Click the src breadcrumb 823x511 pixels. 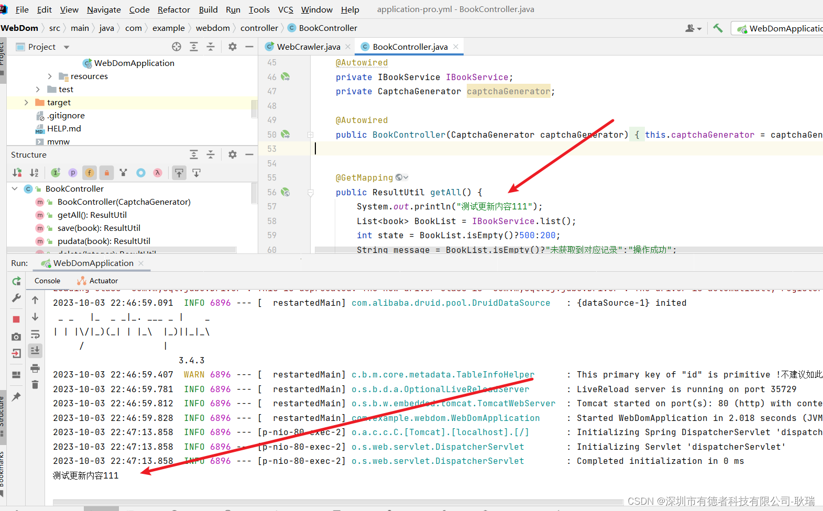[54, 28]
